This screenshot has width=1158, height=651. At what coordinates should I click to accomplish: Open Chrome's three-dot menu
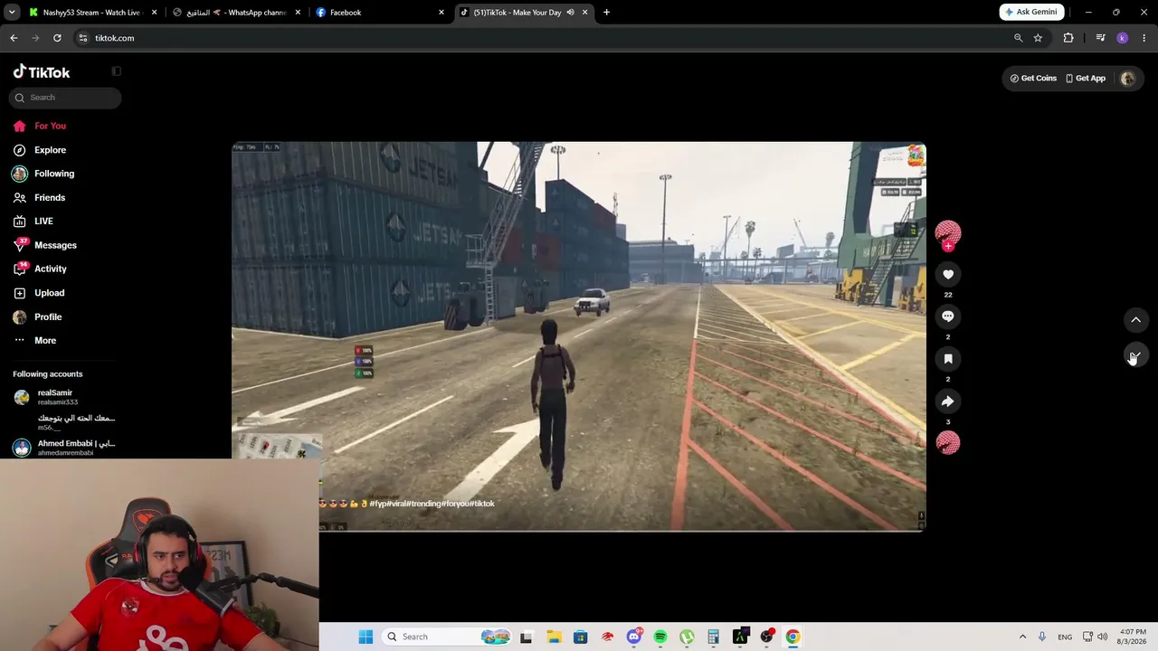coord(1144,38)
